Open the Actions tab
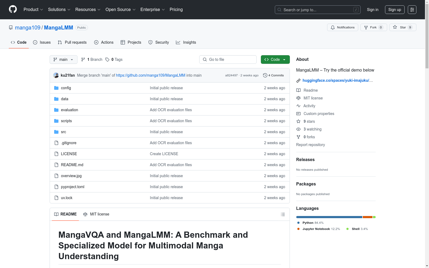Image resolution: width=429 pixels, height=268 pixels. pyautogui.click(x=104, y=42)
